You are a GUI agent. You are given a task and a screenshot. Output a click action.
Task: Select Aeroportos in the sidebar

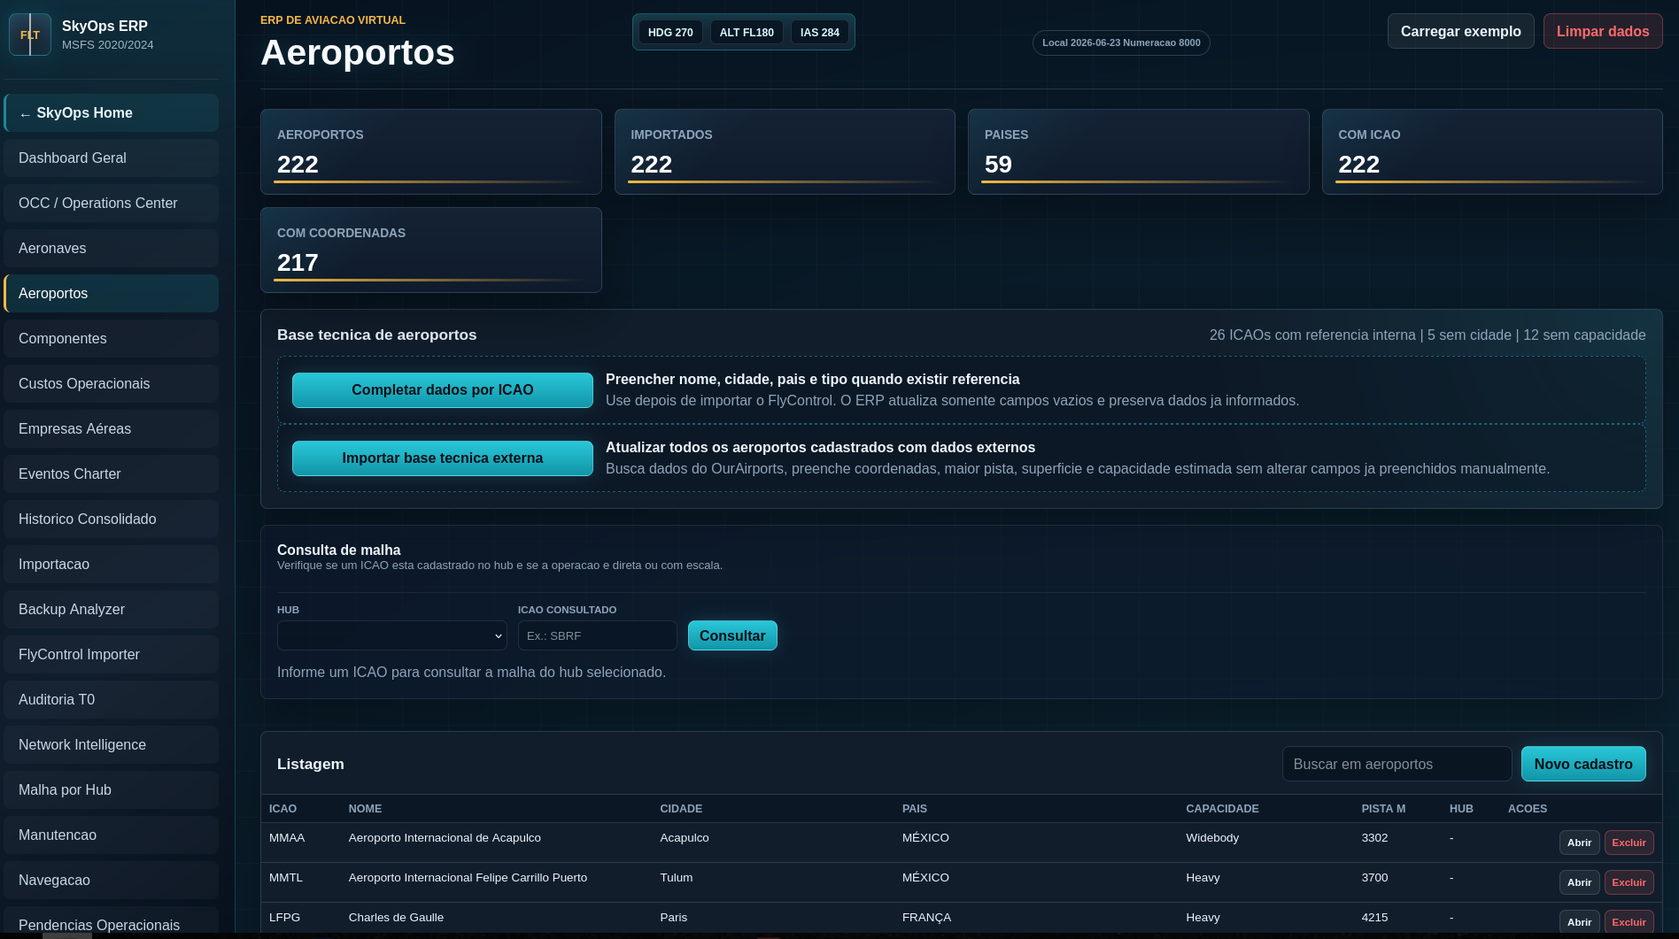pyautogui.click(x=112, y=294)
